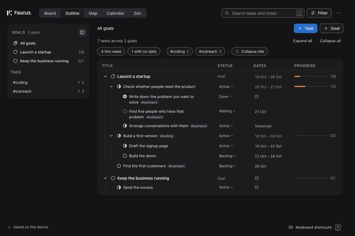Open the keyboard shortcuts help question icon
This screenshot has width=355, height=236.
(338, 227)
